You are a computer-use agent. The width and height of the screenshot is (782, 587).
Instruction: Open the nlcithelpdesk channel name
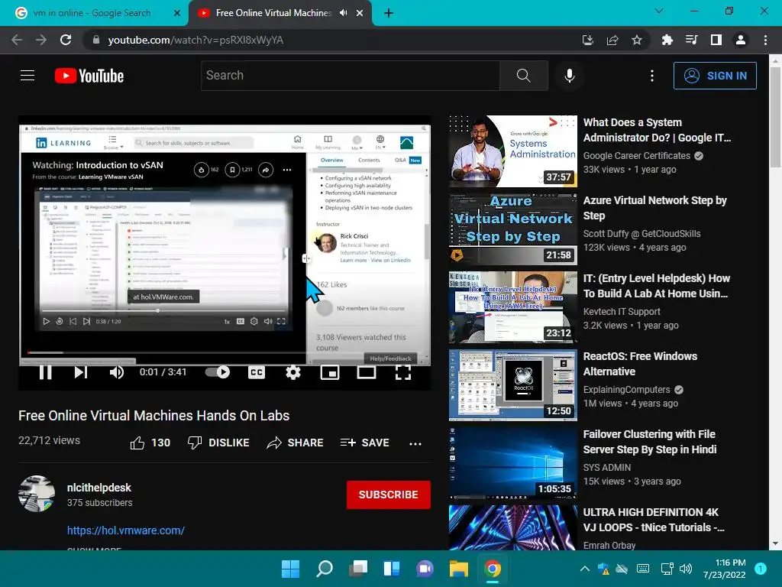99,488
